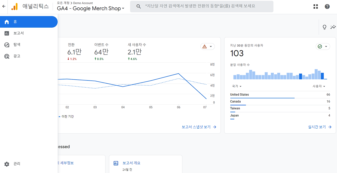
Task: Click the 24일 전 text on card
Action: click(x=127, y=170)
